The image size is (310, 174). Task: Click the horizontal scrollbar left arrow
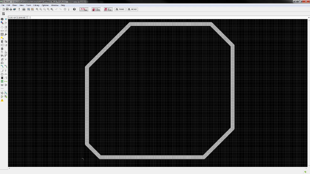[9, 168]
